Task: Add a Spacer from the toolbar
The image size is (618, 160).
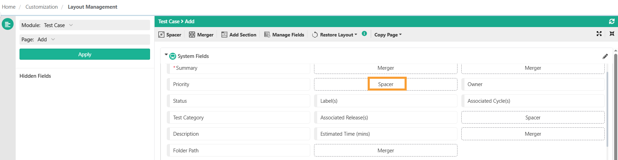Action: [x=170, y=35]
